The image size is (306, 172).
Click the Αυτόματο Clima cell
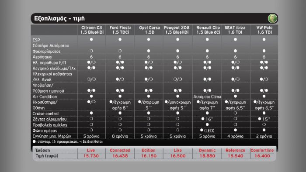point(207,96)
